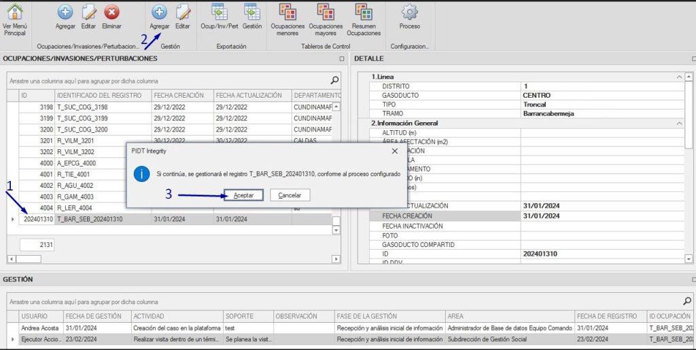Click Agregar icon in Gestión group
Image resolution: width=696 pixels, height=350 pixels.
point(159,12)
